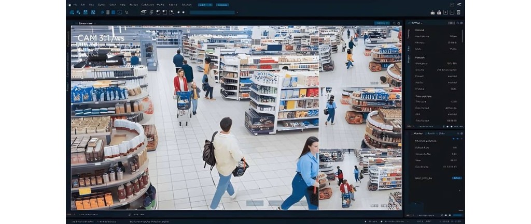Open the Settings panel dropdown
531x224 pixels.
coord(422,23)
